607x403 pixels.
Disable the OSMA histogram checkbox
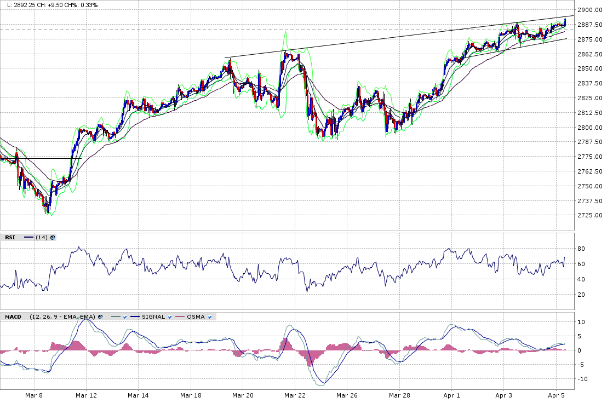point(210,316)
